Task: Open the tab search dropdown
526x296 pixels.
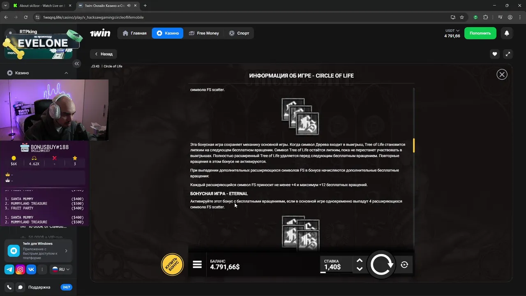Action: pos(5,6)
